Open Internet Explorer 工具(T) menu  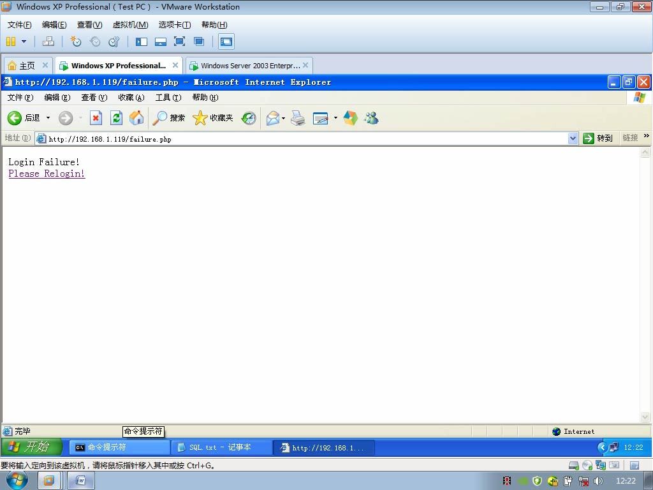168,98
